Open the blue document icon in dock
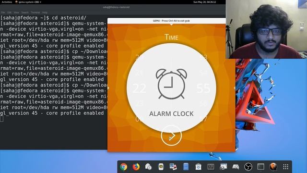The width and height of the screenshot is (307, 173). tap(186, 167)
